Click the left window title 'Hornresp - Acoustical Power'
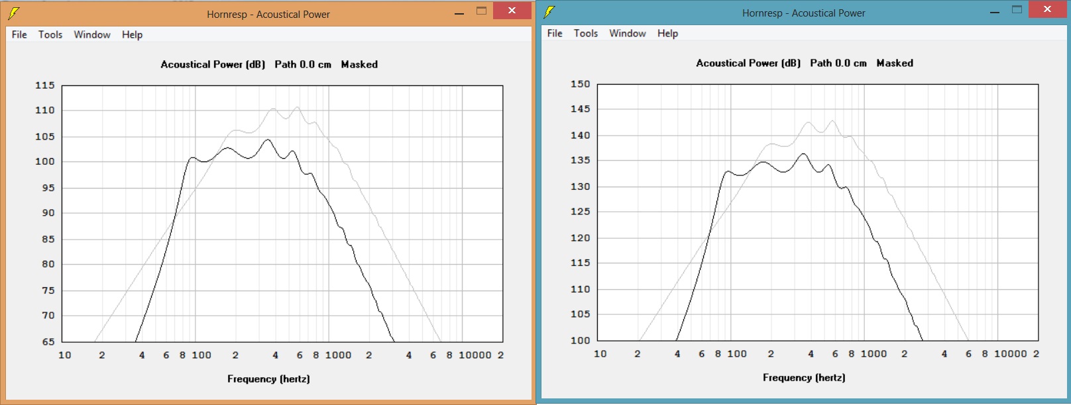The image size is (1071, 405). click(x=268, y=14)
